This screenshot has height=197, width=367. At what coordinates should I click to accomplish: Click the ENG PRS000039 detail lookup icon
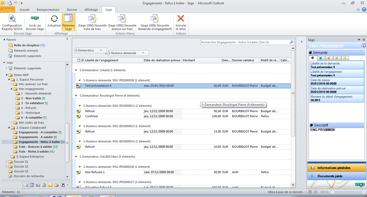coord(363,46)
